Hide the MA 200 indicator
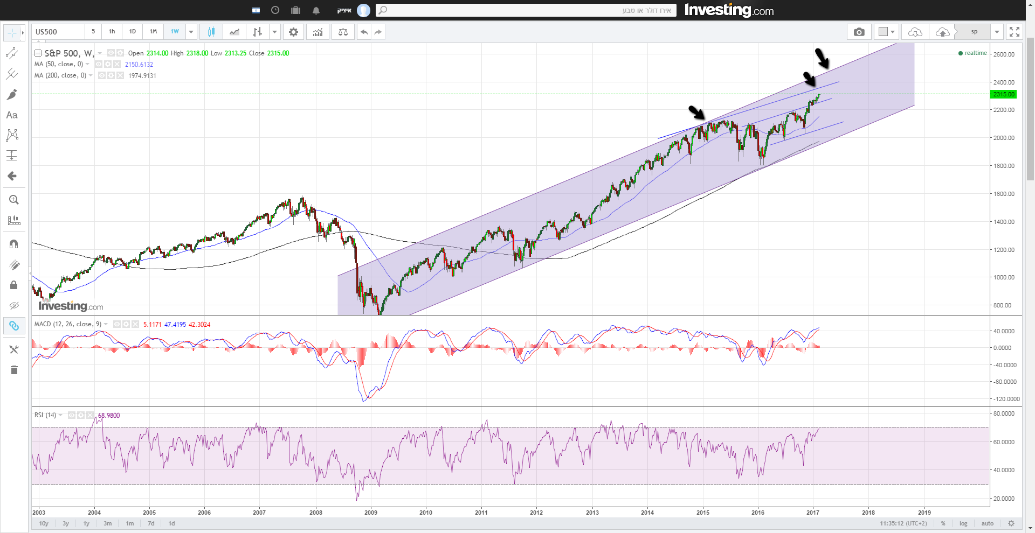The width and height of the screenshot is (1035, 533). coord(102,75)
